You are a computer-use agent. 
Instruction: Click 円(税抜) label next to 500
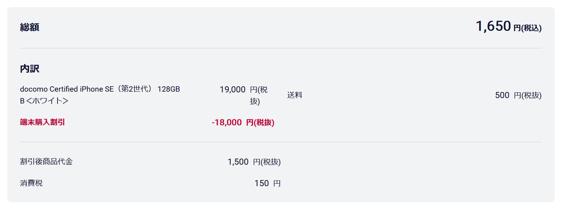click(527, 95)
